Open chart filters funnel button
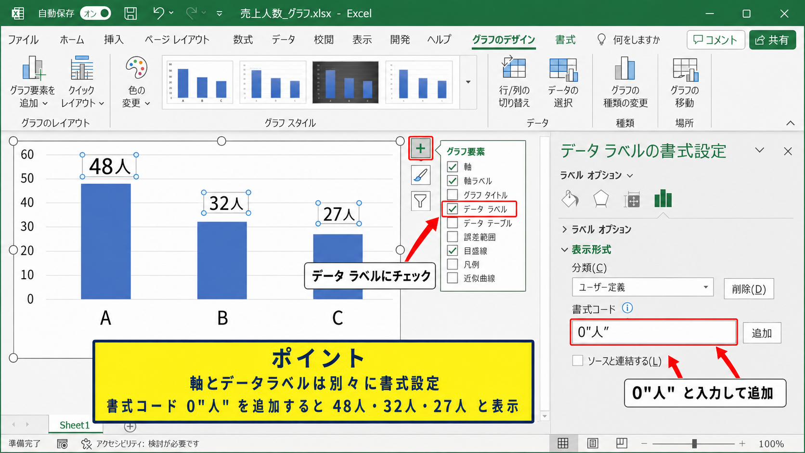Screen dimensions: 805x453 coord(420,201)
